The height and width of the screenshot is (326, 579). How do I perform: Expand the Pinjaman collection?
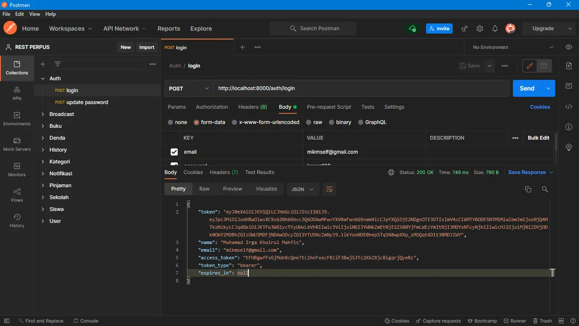coord(43,186)
